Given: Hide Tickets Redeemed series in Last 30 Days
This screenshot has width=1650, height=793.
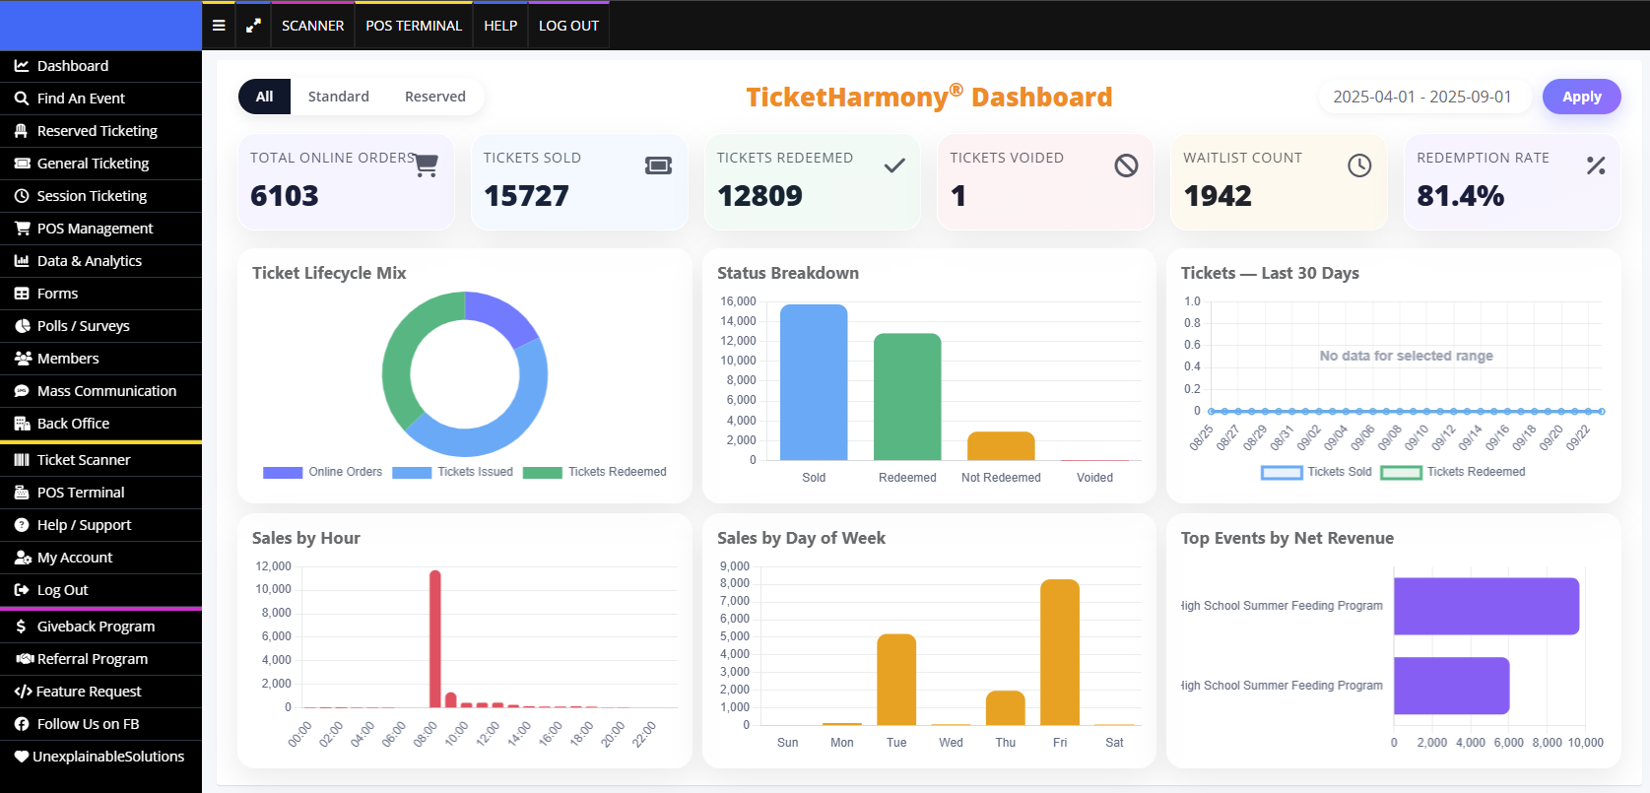Looking at the screenshot, I should [x=1453, y=472].
